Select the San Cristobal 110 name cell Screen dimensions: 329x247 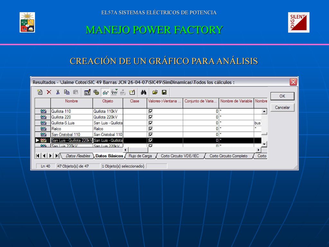(x=72, y=134)
